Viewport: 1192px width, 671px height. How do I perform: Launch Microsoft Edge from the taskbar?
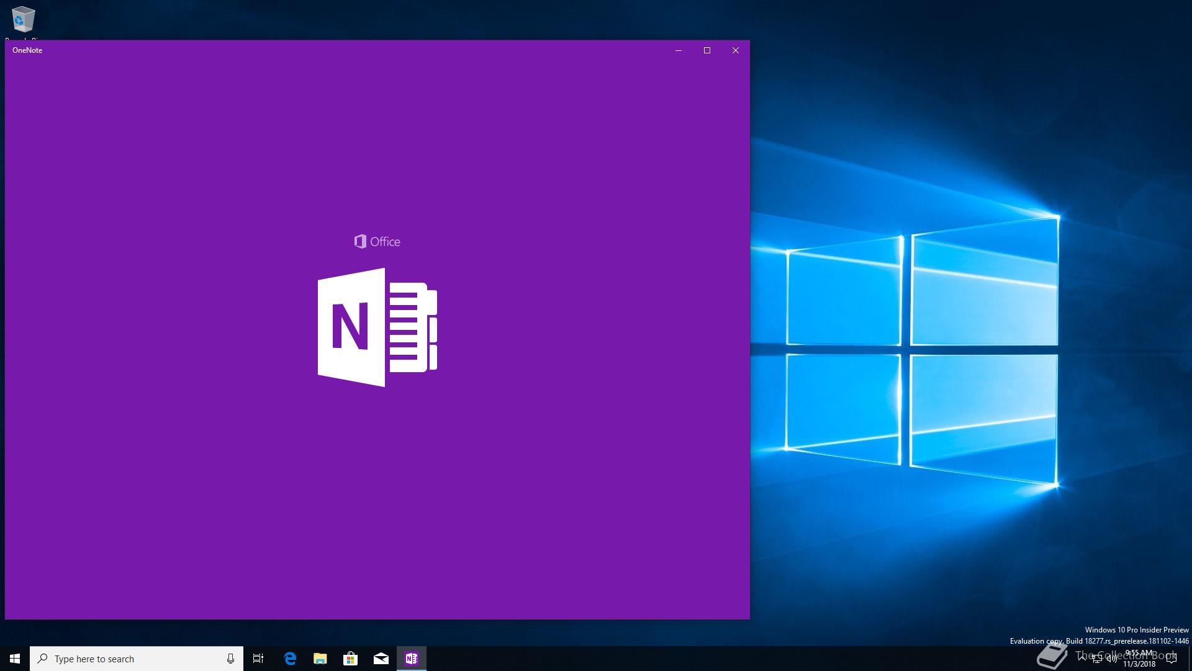tap(290, 659)
